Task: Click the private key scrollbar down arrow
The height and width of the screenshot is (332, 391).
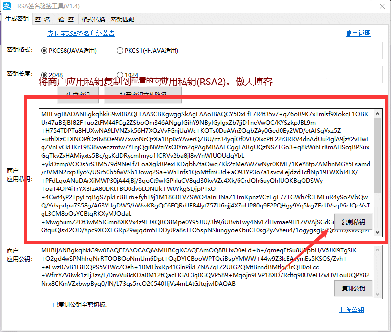Action: pyautogui.click(x=377, y=233)
